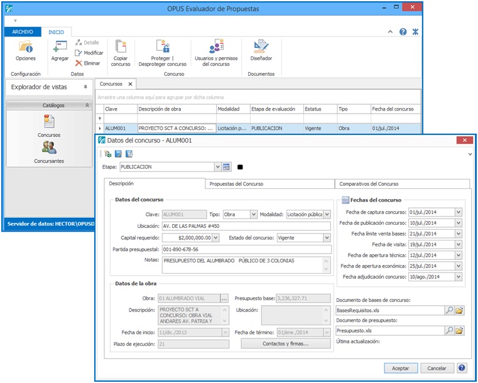Expand the Etapa PUBLICACION dropdown
478x383 pixels.
click(x=217, y=167)
